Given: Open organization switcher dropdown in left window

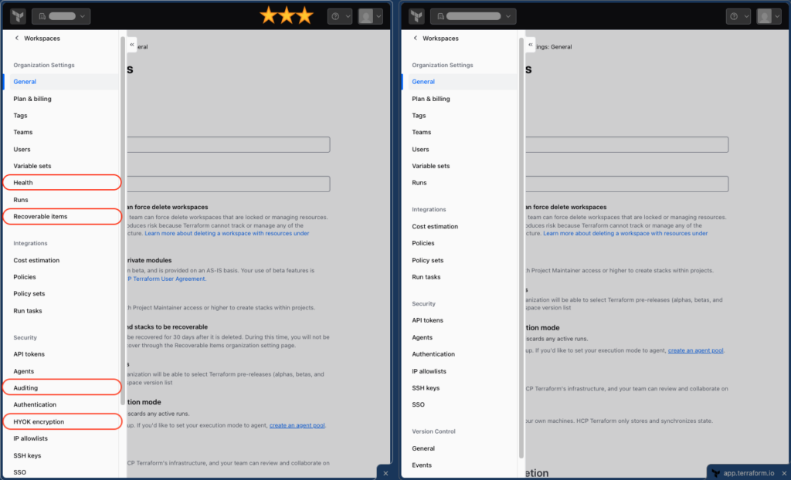Looking at the screenshot, I should [61, 16].
